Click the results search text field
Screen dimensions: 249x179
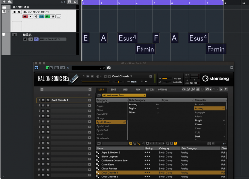click(x=115, y=144)
